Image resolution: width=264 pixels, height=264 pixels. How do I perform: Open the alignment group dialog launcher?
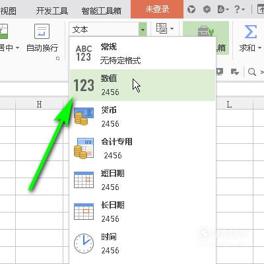click(x=58, y=59)
